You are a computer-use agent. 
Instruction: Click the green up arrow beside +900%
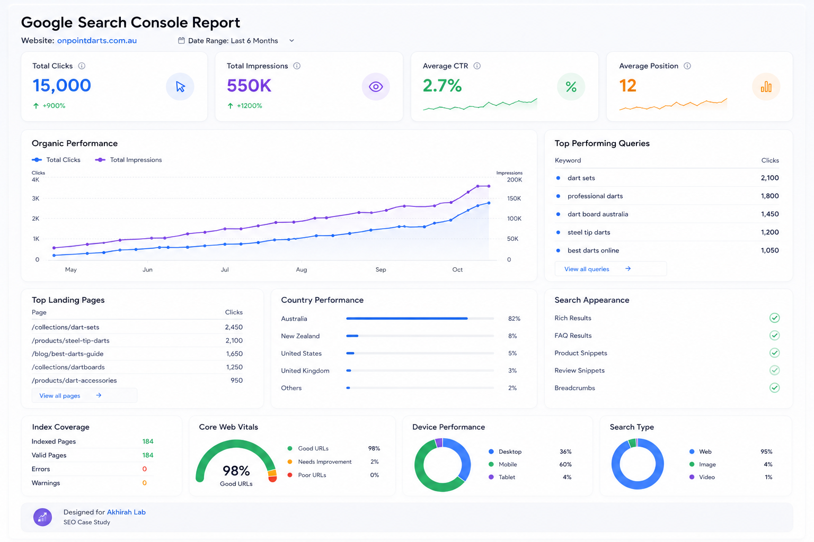pos(36,106)
